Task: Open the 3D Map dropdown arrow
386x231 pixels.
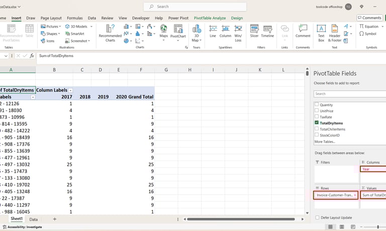Action: pos(201,40)
